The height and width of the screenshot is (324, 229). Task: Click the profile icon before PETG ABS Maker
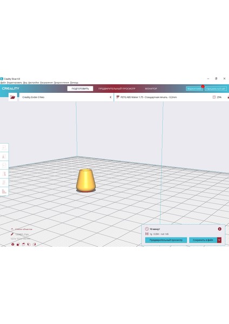118,97
